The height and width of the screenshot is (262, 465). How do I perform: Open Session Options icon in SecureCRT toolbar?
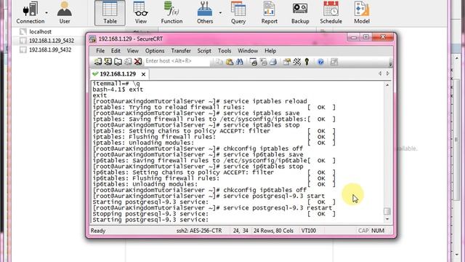click(287, 62)
